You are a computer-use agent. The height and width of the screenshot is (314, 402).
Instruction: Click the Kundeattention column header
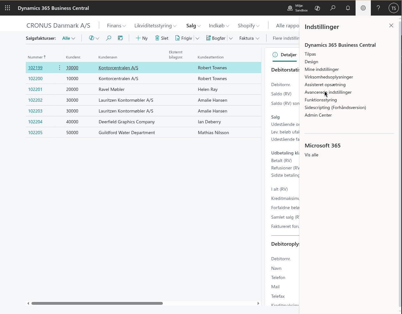211,57
